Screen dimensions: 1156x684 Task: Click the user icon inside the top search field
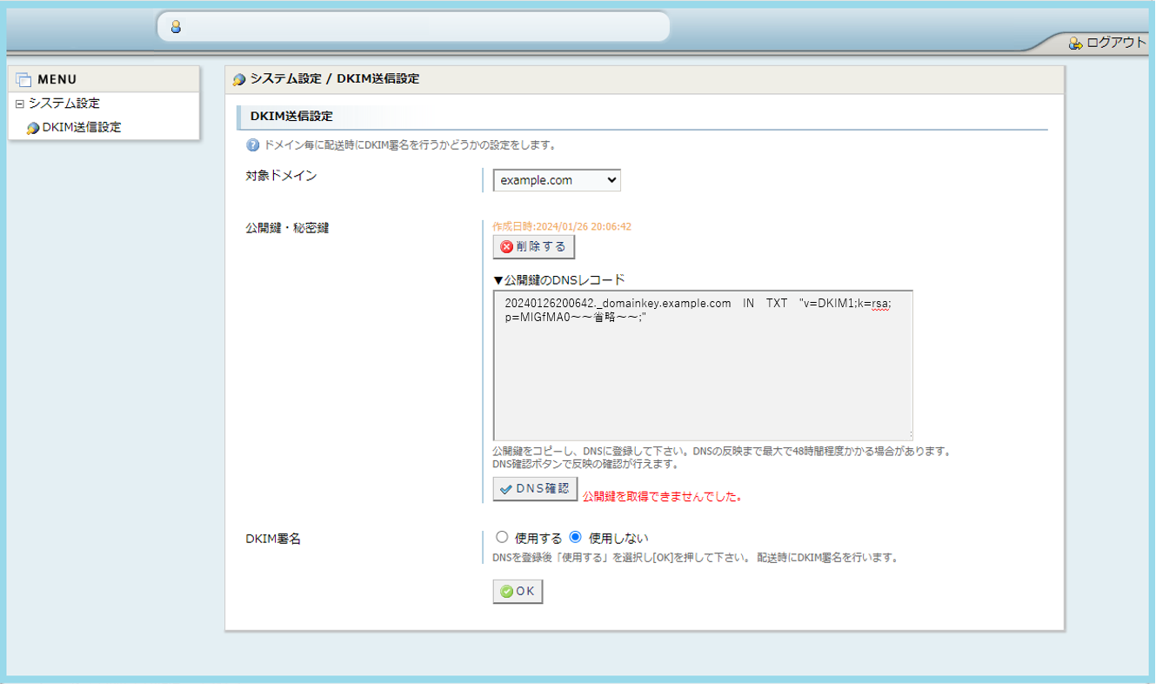click(177, 26)
